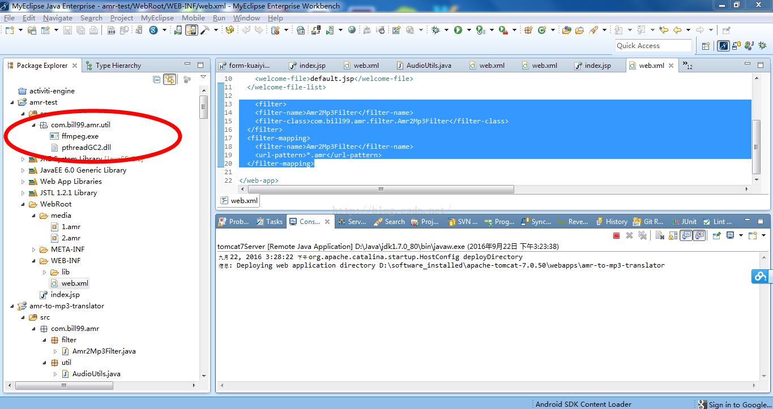Click the run on mobile device icon
This screenshot has height=409, width=773.
pyautogui.click(x=178, y=30)
